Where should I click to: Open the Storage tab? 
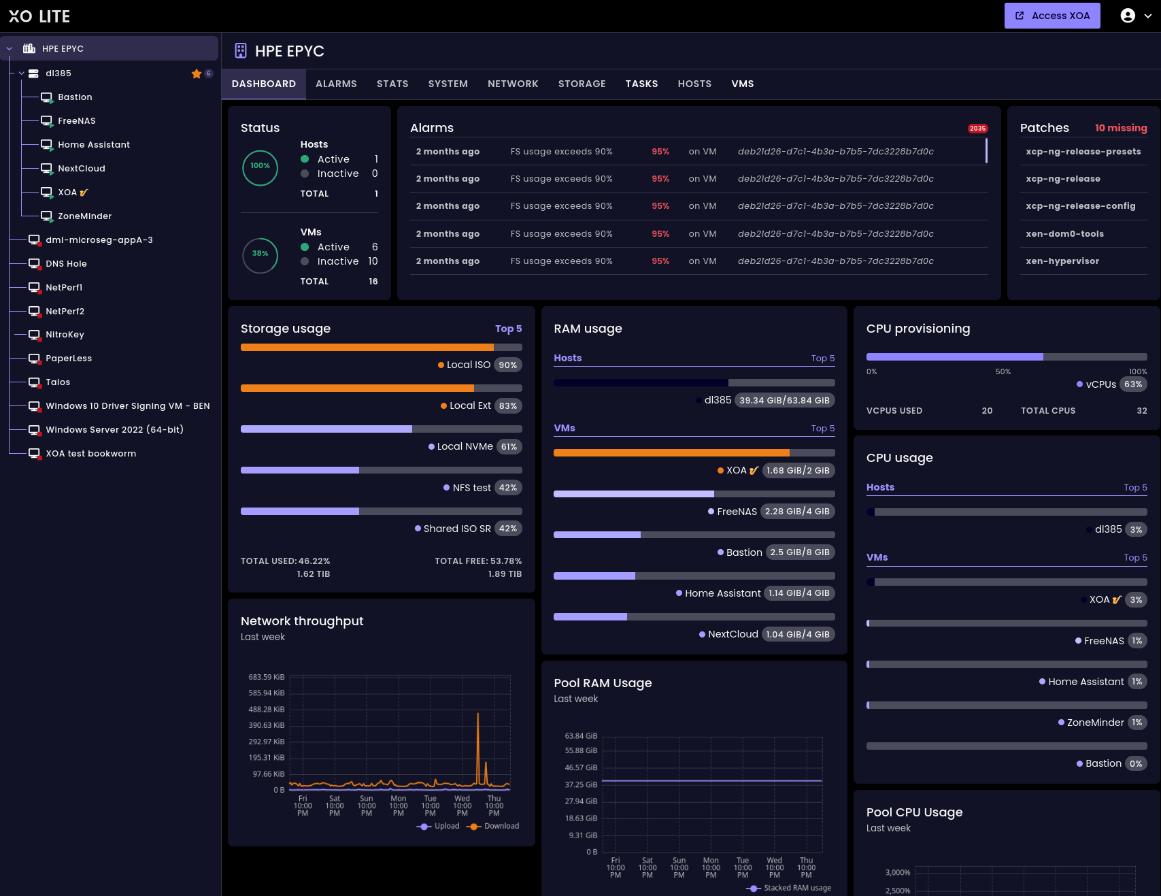click(582, 84)
